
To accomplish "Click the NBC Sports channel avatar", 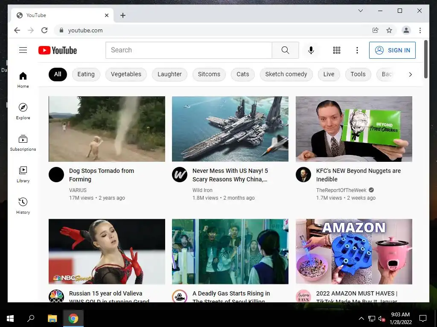I will pos(56,296).
